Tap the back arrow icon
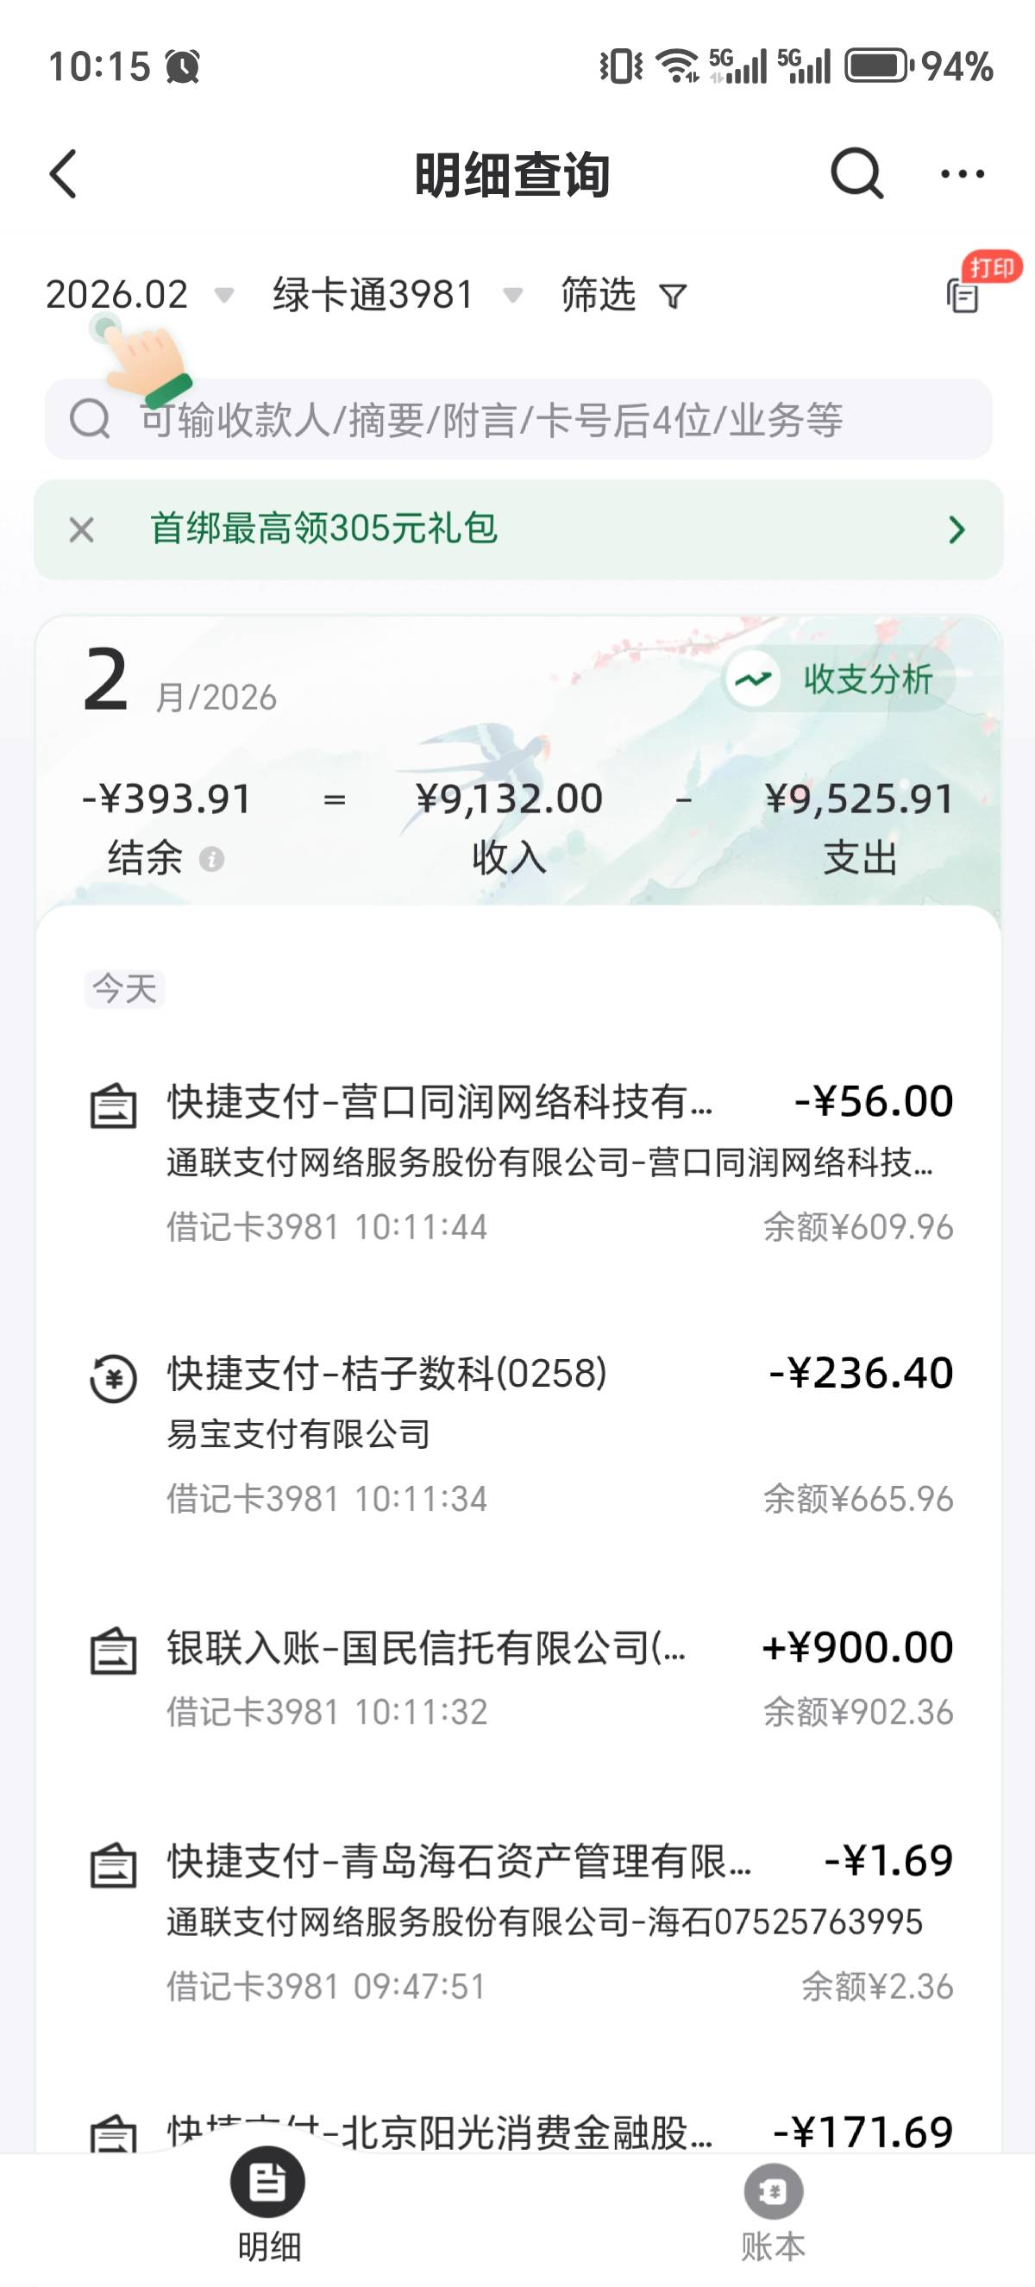This screenshot has width=1035, height=2287. [x=64, y=174]
